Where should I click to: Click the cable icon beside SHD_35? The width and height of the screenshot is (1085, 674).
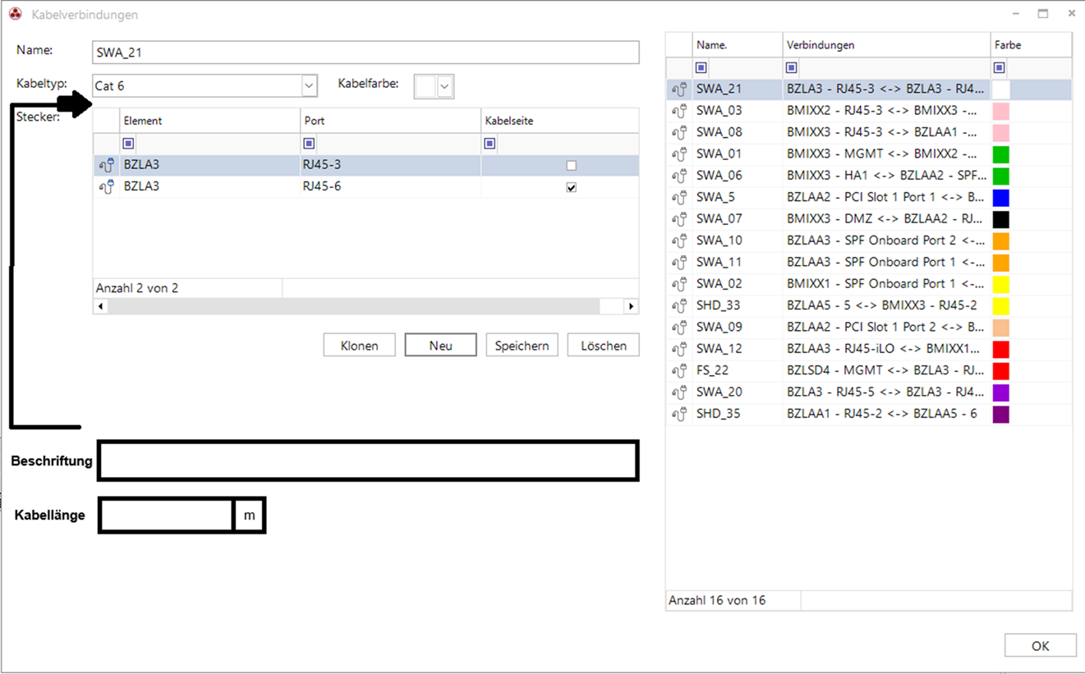click(678, 415)
